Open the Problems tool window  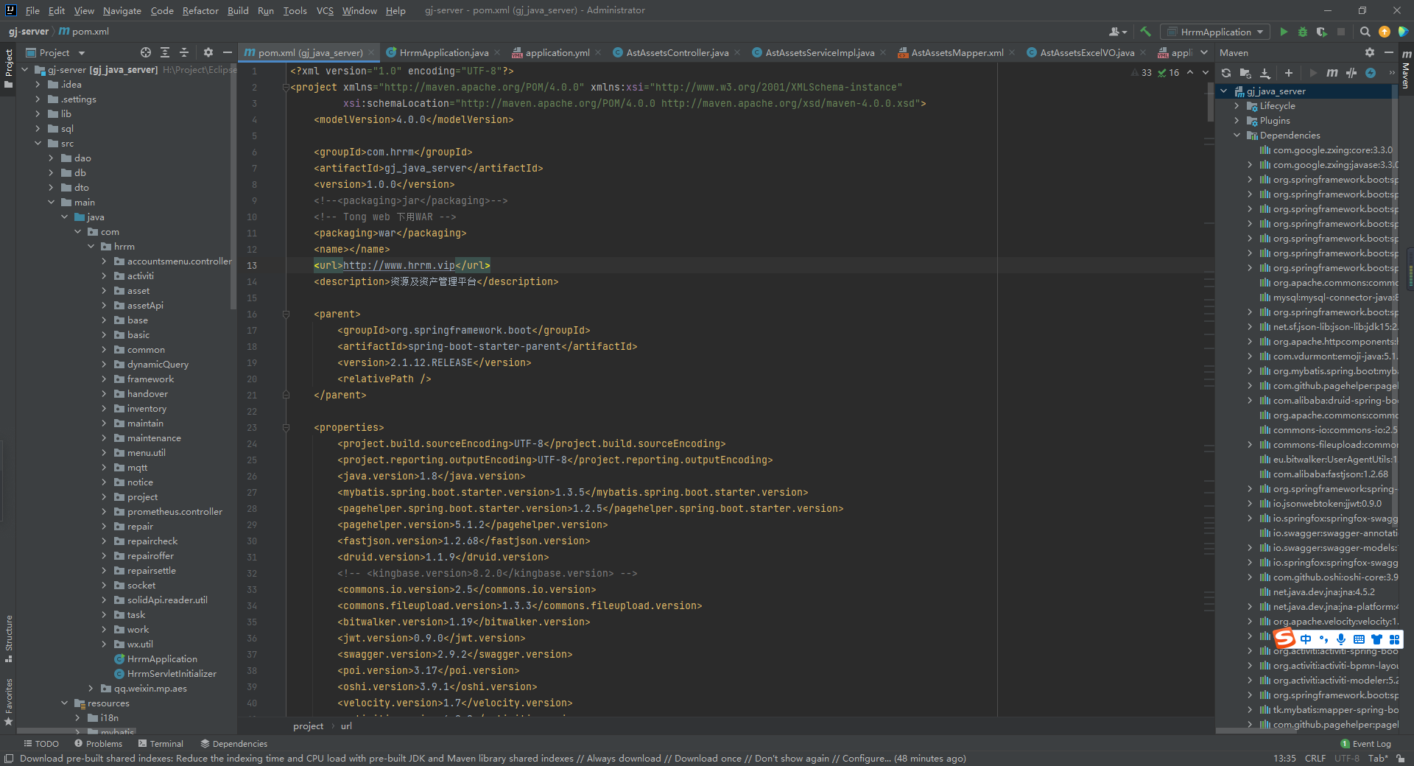(98, 744)
